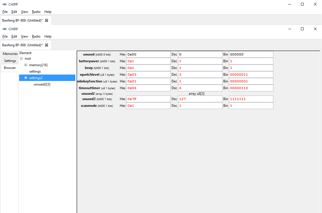Screen dimensions: 322x213
Task: Select the root item in the tree
Action: pos(28,59)
